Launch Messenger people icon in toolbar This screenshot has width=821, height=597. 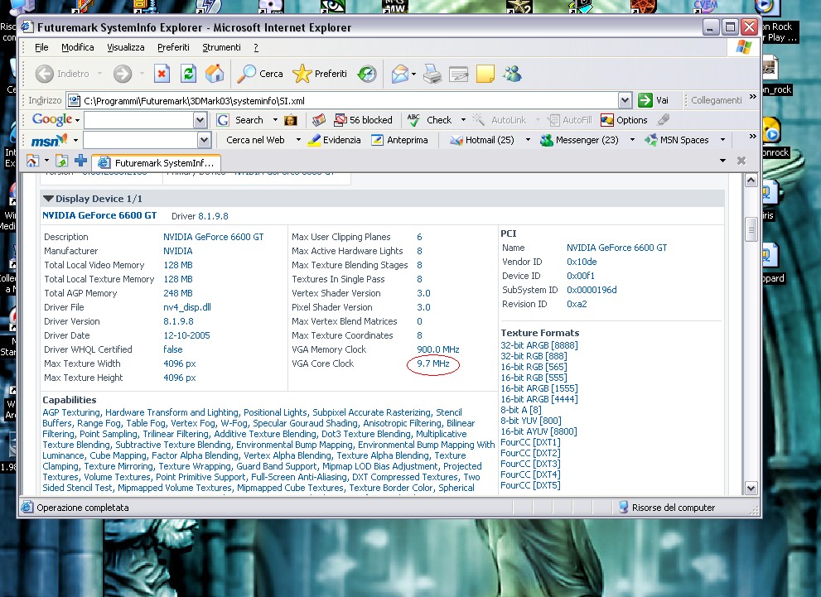pyautogui.click(x=512, y=74)
